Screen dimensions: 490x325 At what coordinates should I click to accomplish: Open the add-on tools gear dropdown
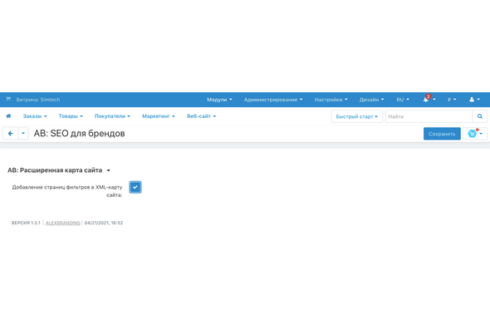click(x=475, y=134)
